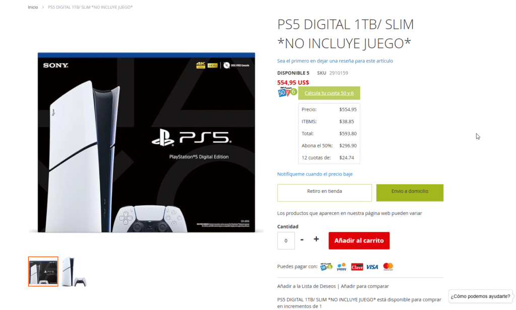The height and width of the screenshot is (310, 516).
Task: Click Añadir para comparar link
Action: pos(365,286)
